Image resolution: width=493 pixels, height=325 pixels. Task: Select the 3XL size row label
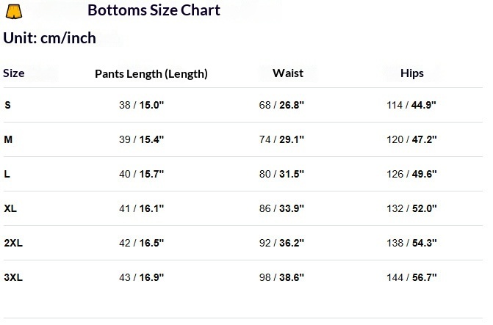coord(13,277)
